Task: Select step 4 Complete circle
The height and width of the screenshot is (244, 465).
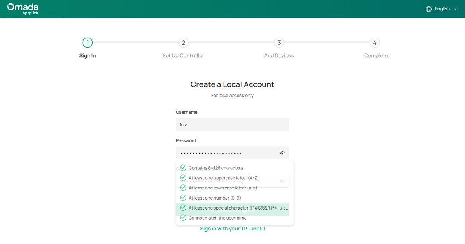Action: point(375,43)
